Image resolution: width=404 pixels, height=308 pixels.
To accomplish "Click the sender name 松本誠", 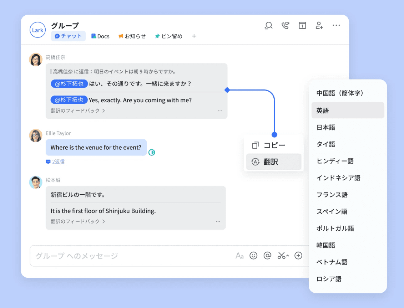I will [x=53, y=180].
